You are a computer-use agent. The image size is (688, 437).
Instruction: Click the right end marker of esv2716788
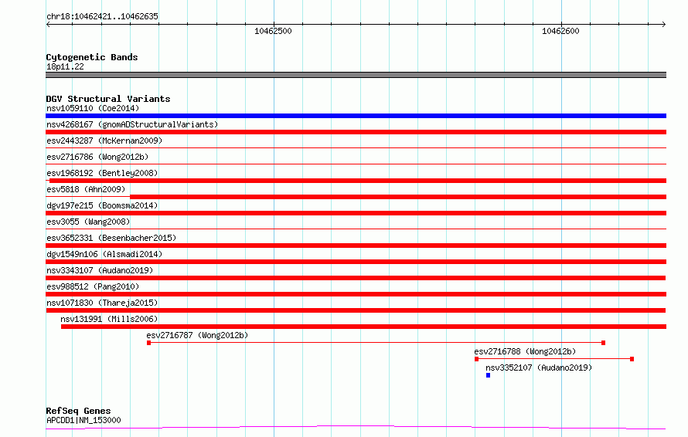click(632, 359)
